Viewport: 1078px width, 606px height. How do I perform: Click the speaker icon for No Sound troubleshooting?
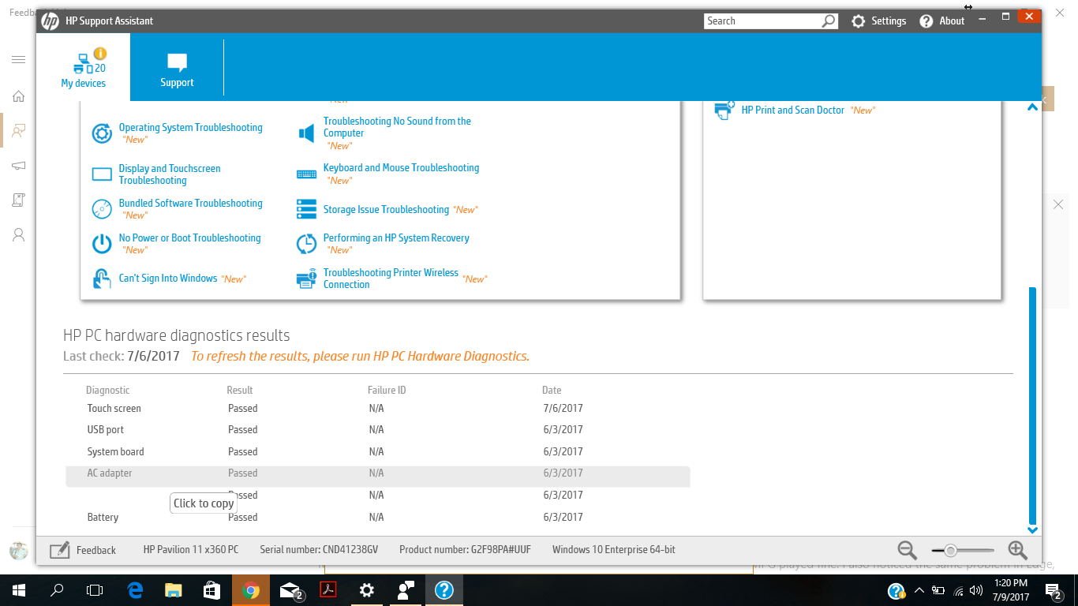pyautogui.click(x=306, y=132)
